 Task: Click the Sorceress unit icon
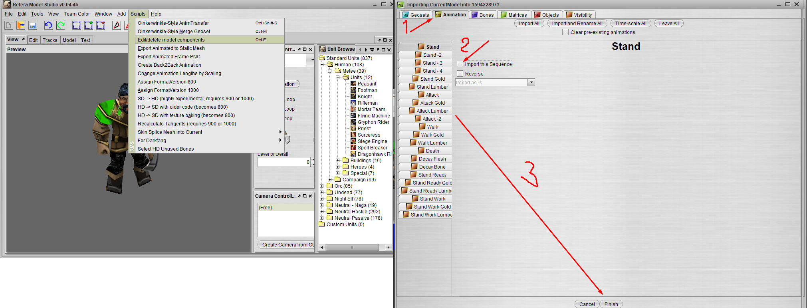click(353, 135)
